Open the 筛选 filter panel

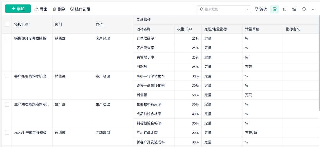261,9
